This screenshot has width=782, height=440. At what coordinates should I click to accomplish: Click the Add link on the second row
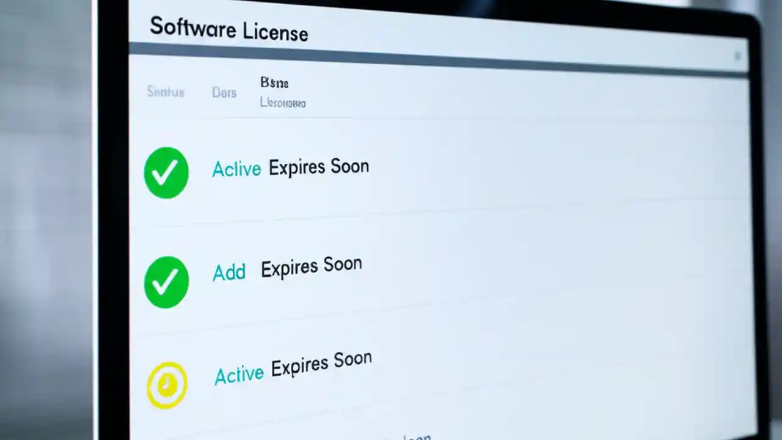(229, 273)
